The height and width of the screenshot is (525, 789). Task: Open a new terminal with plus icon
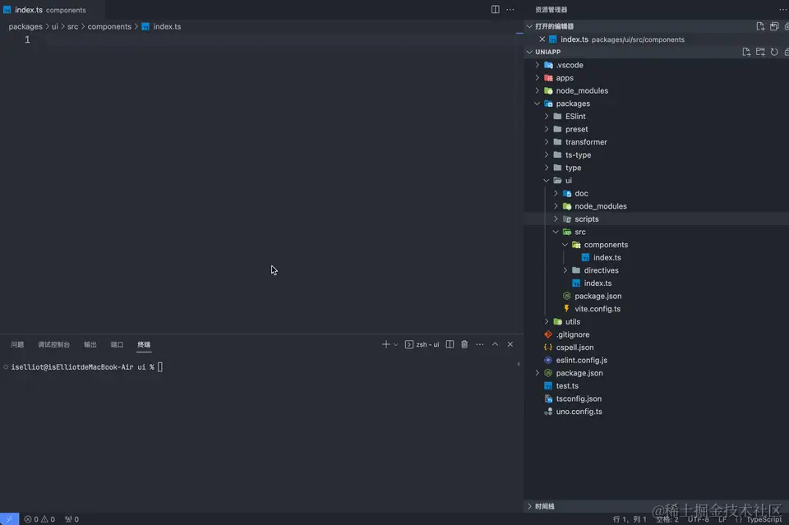tap(386, 344)
